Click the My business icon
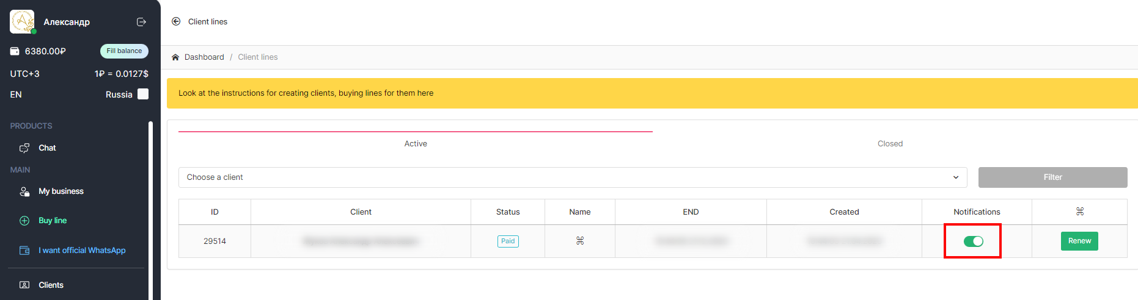Image resolution: width=1138 pixels, height=300 pixels. pyautogui.click(x=24, y=191)
